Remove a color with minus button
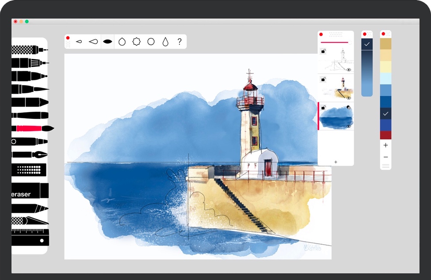This screenshot has height=280, width=431. pos(385,157)
